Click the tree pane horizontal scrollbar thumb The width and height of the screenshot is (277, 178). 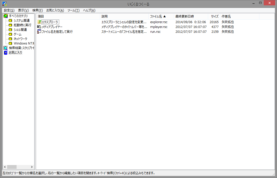(12, 167)
